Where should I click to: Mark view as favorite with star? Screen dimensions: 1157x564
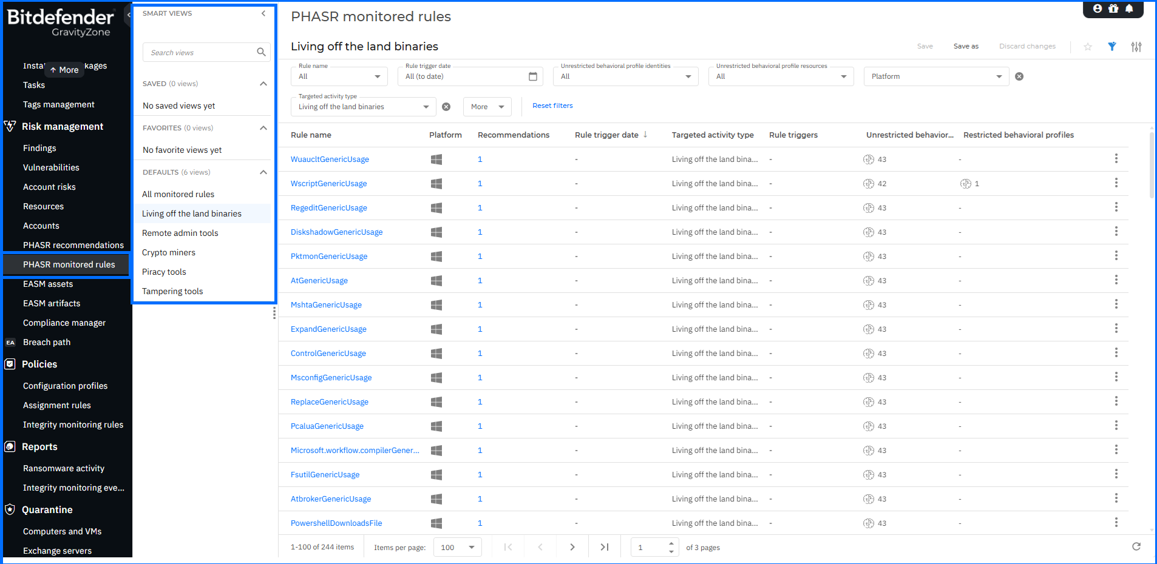(1088, 47)
